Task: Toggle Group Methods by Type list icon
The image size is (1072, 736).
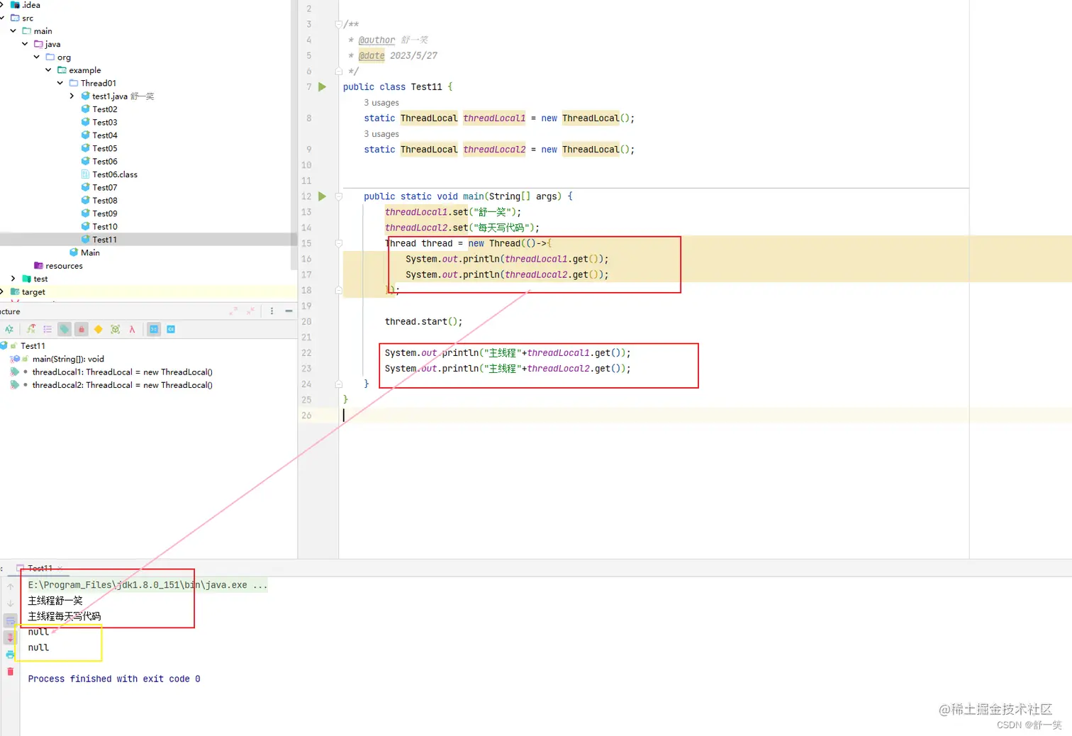Action: click(48, 329)
